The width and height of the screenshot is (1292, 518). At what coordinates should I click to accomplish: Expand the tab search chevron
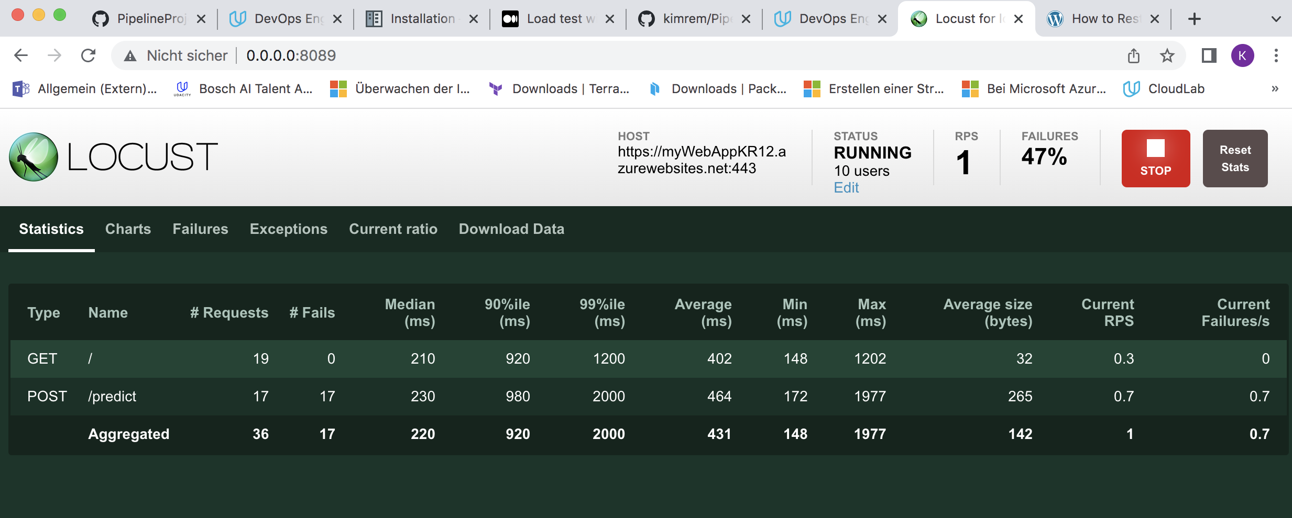pyautogui.click(x=1276, y=19)
